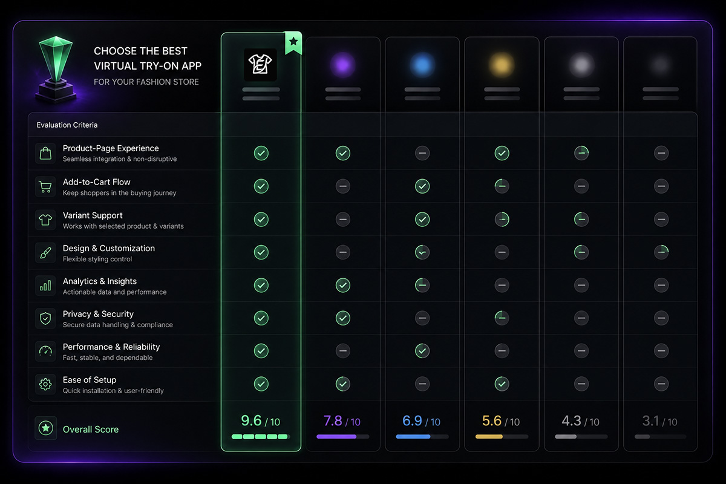Click the blue score bar under 6.9
This screenshot has width=726, height=484.
pos(422,436)
